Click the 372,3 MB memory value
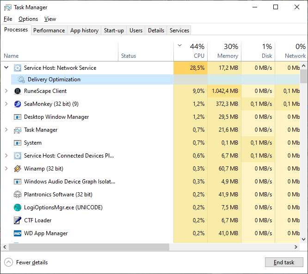Viewport: 308px width, 274px height. (x=227, y=104)
